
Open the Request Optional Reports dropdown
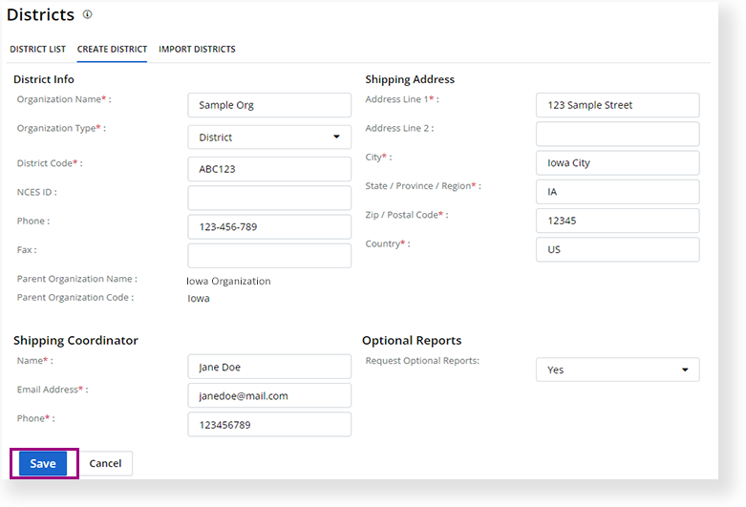point(618,370)
